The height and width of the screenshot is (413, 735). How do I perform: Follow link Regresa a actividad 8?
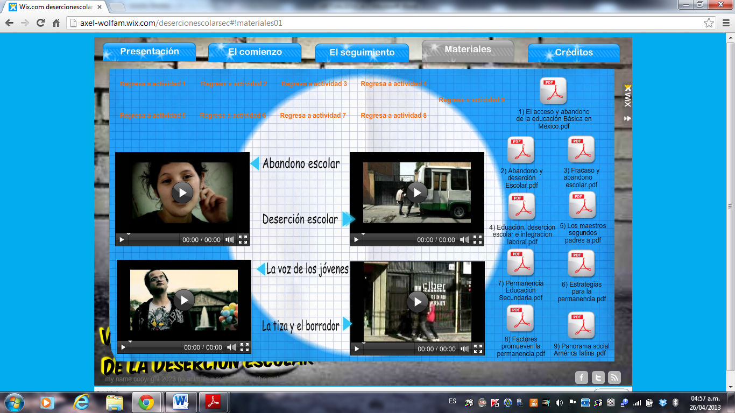tap(394, 116)
